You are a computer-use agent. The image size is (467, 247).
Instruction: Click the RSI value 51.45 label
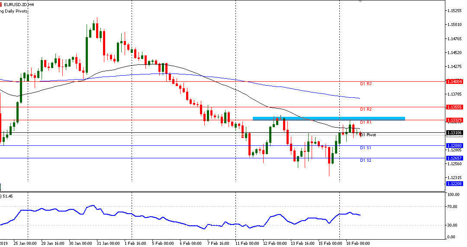coord(8,196)
